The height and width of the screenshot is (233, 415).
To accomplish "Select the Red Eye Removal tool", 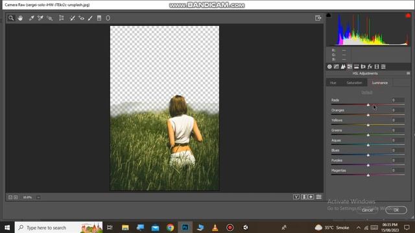I will (x=81, y=18).
